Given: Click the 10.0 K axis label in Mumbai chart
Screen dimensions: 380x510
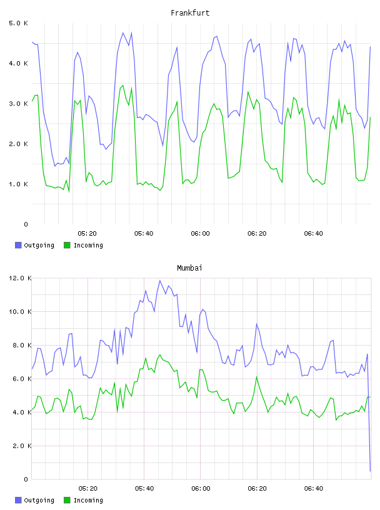Looking at the screenshot, I should click(x=20, y=312).
